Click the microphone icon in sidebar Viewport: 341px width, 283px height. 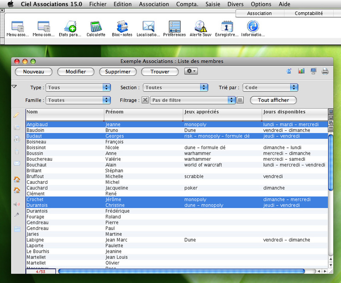(17, 215)
